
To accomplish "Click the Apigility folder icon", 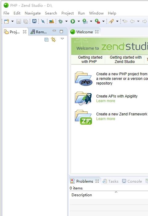I will (84, 99).
